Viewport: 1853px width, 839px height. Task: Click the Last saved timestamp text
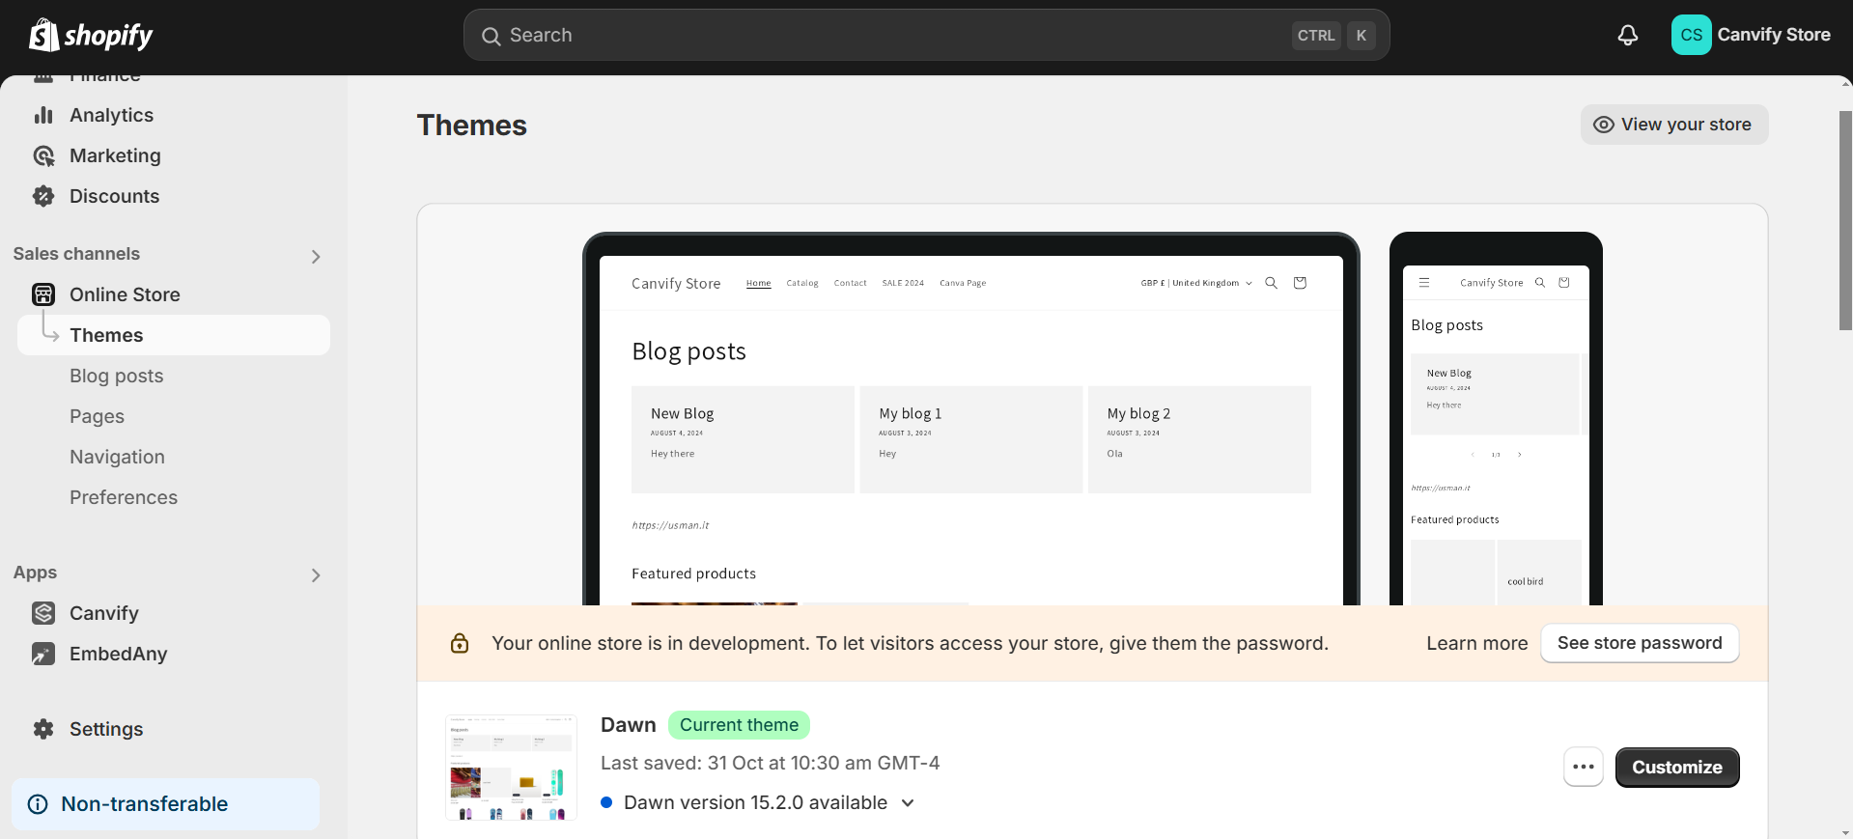770,763
